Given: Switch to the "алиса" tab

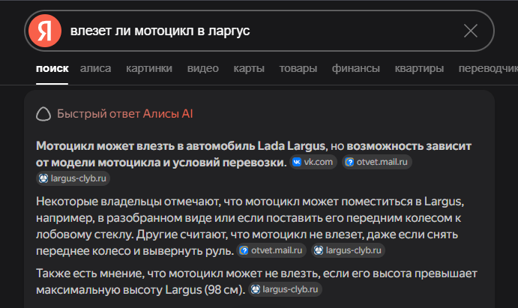Looking at the screenshot, I should (95, 68).
